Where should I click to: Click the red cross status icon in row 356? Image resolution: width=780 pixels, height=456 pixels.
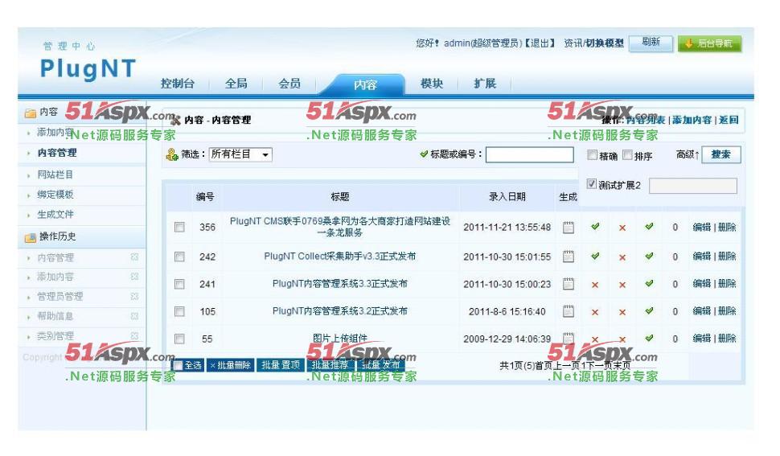pos(622,228)
